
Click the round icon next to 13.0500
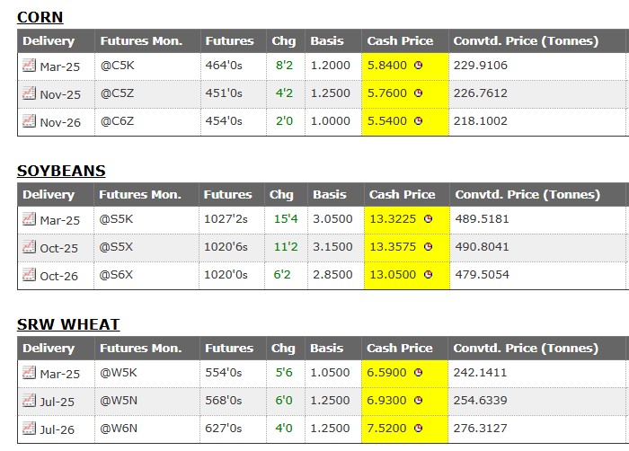[x=428, y=276]
